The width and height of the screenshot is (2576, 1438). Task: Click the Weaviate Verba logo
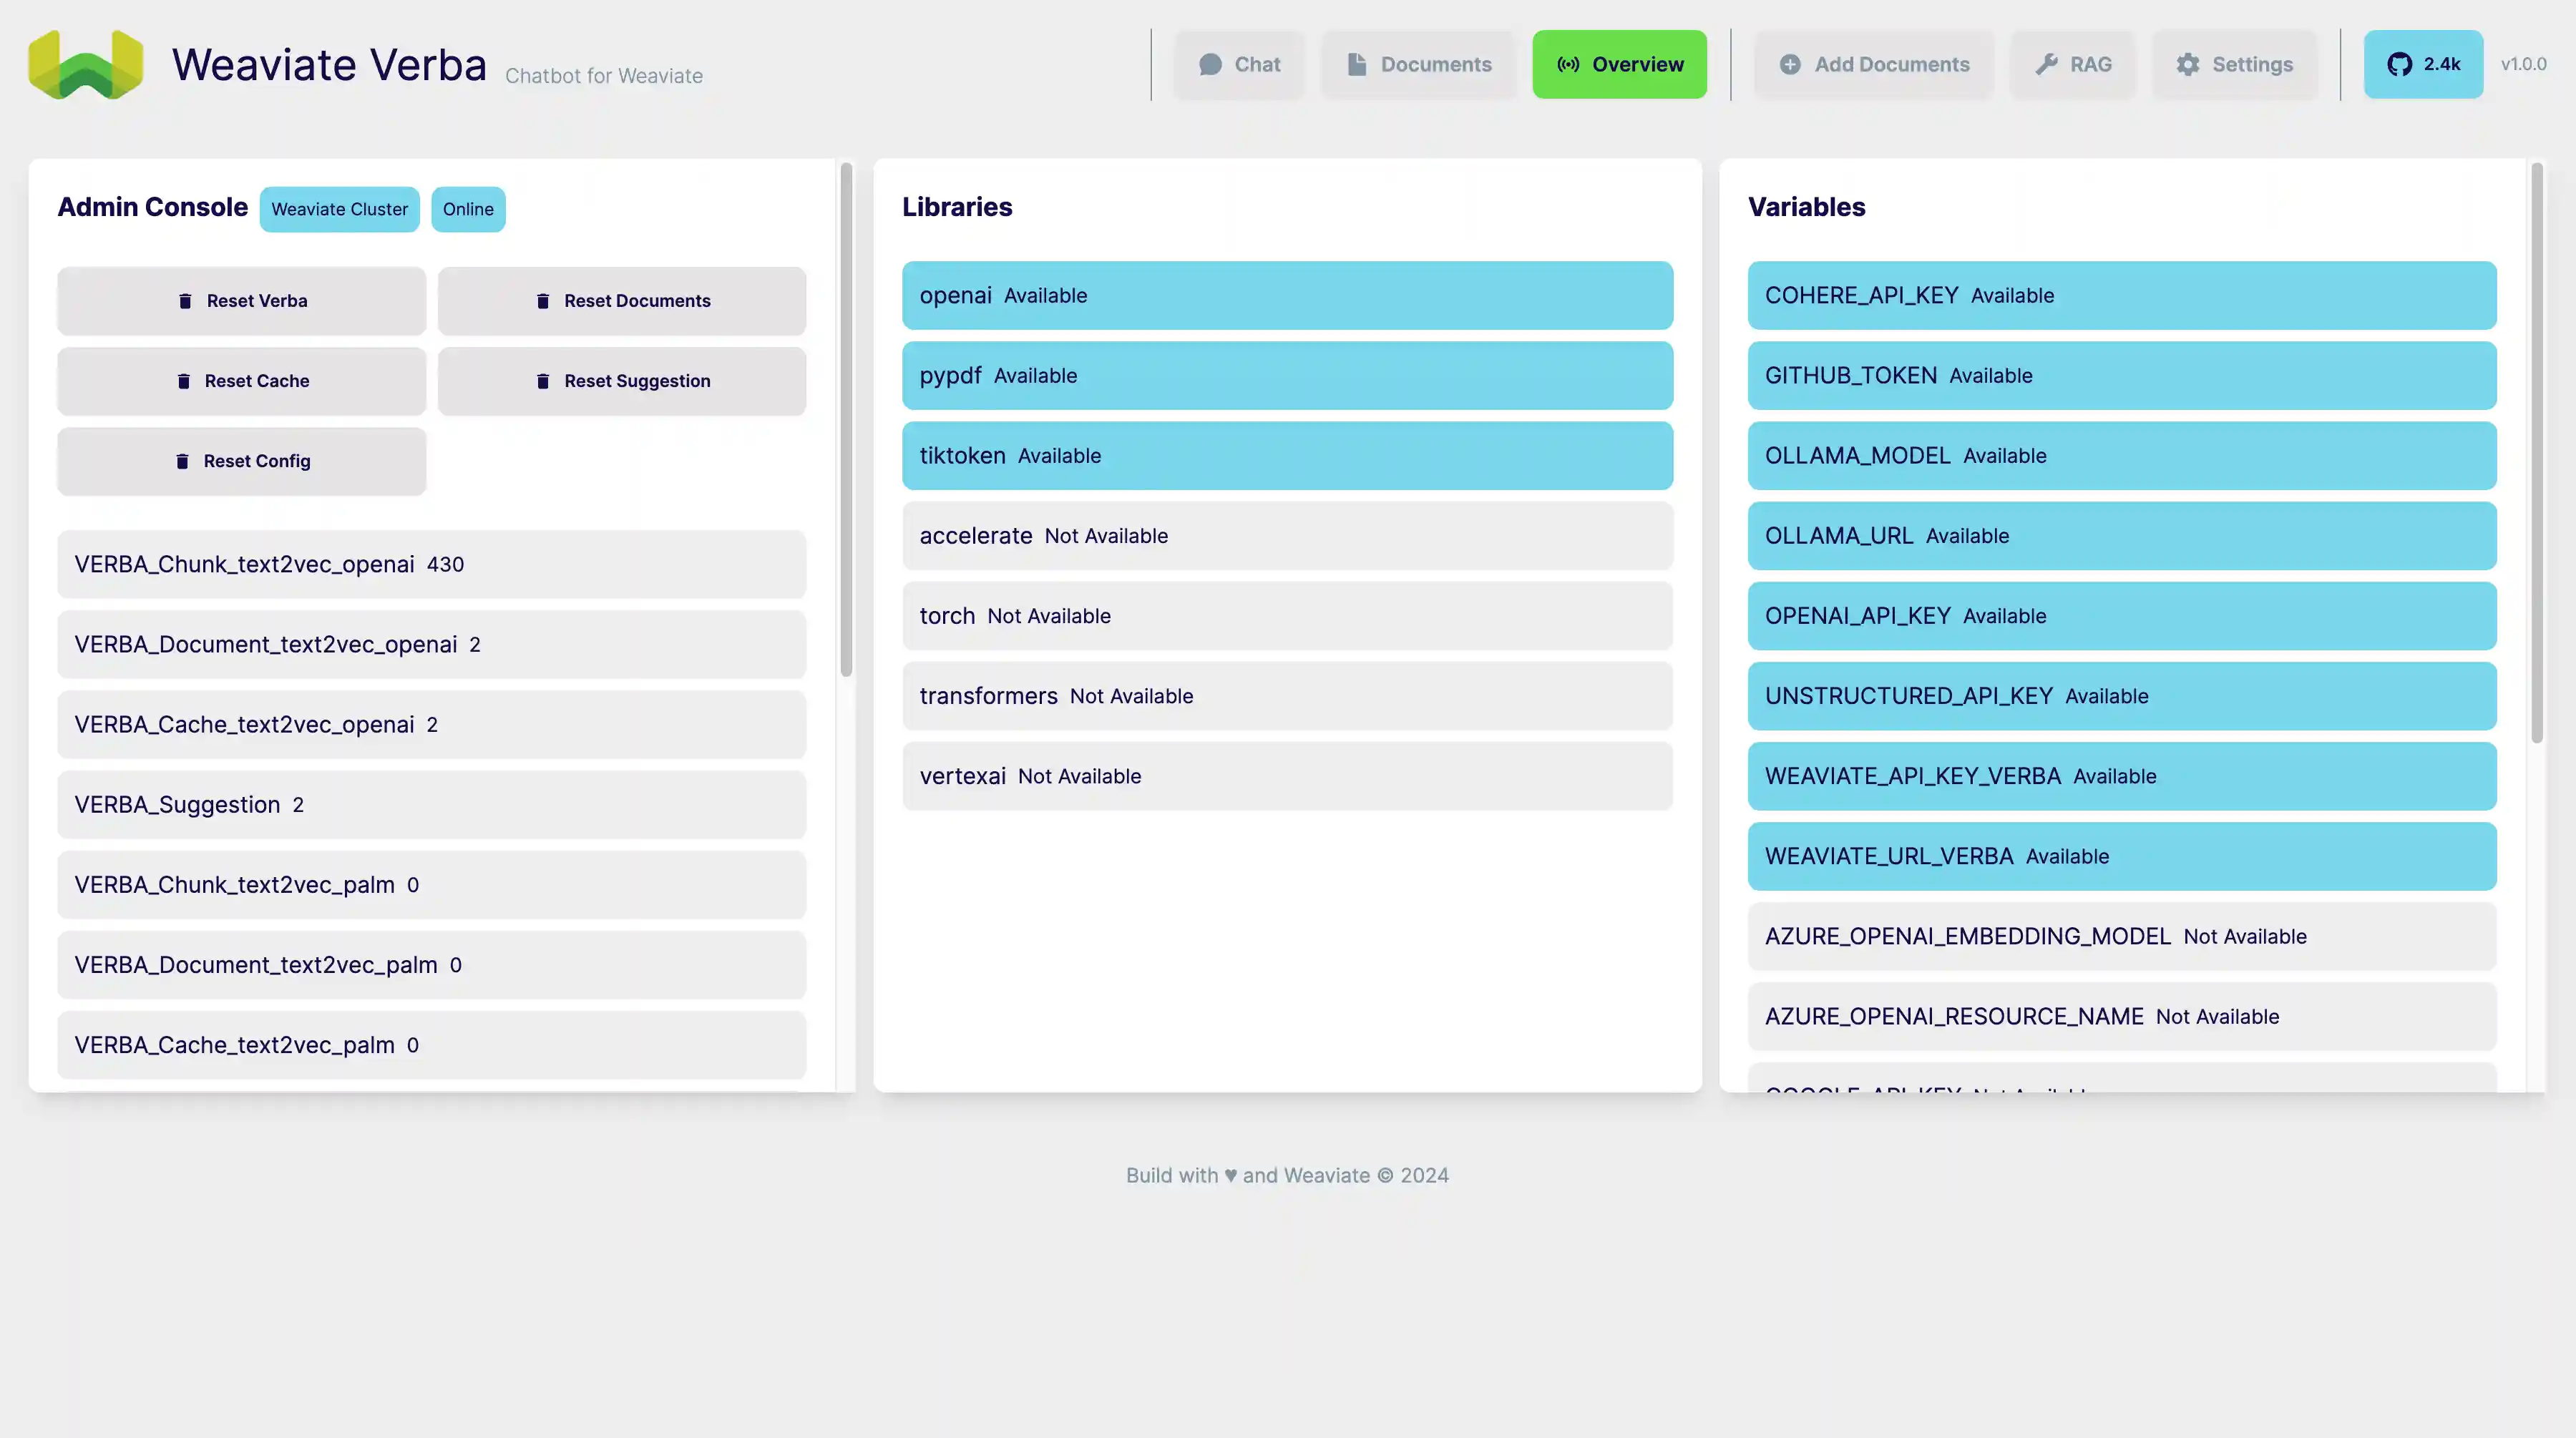85,64
